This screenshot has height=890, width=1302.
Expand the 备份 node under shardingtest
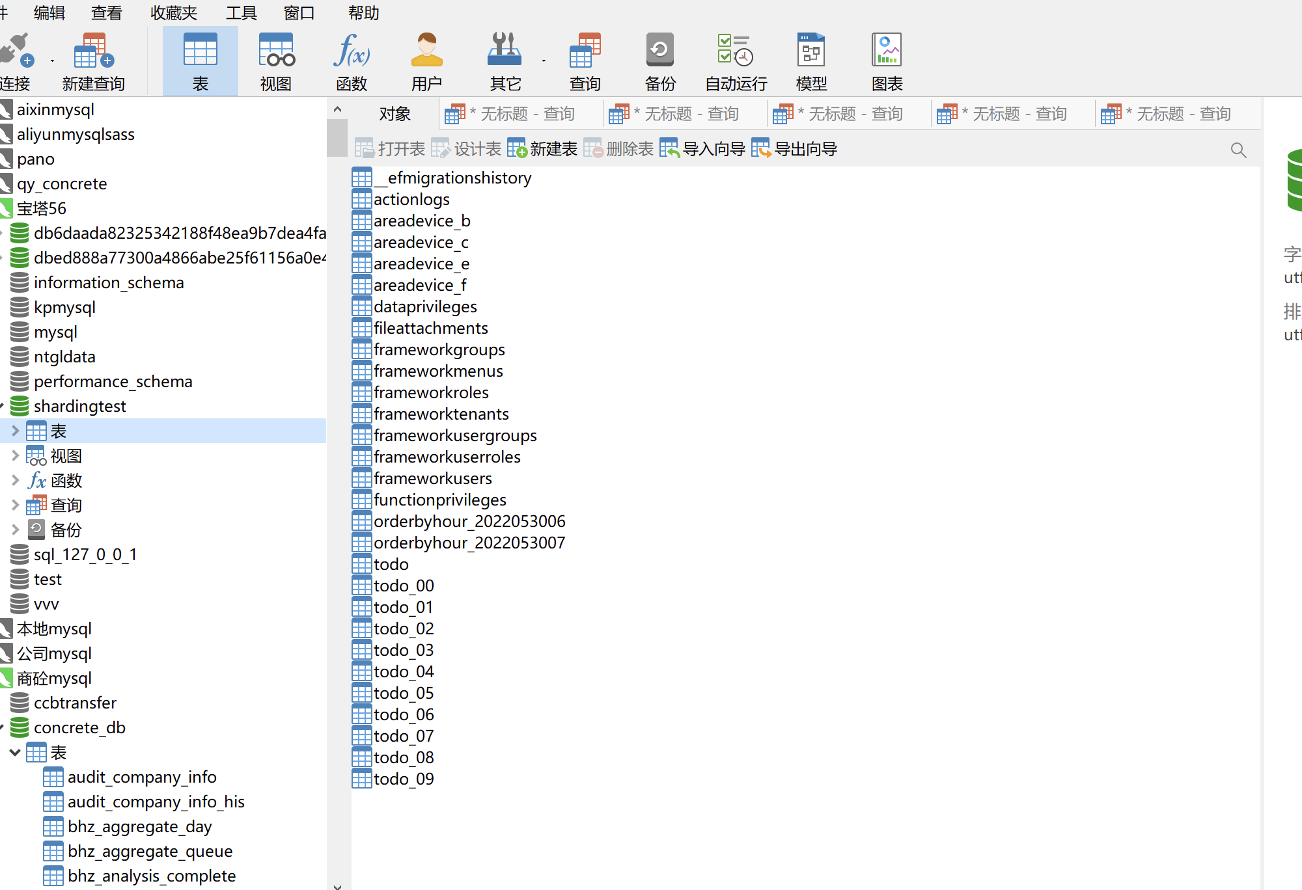(16, 530)
